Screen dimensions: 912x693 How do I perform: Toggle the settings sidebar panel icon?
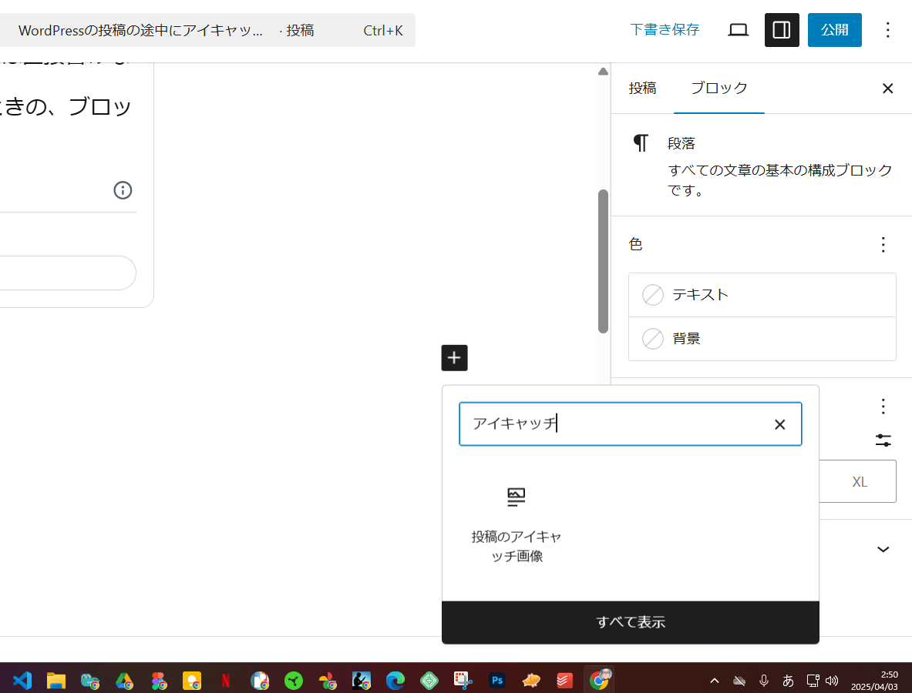[781, 29]
